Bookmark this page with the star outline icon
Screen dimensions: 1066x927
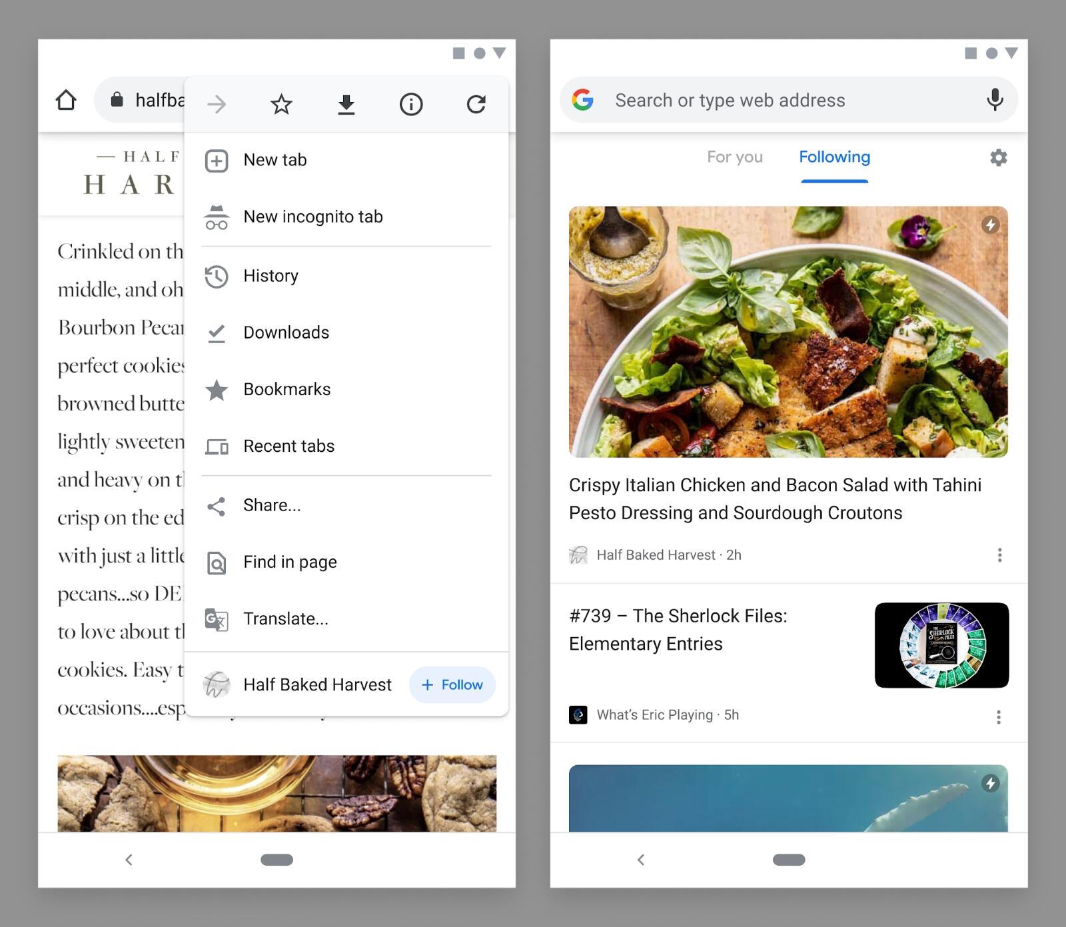[281, 105]
